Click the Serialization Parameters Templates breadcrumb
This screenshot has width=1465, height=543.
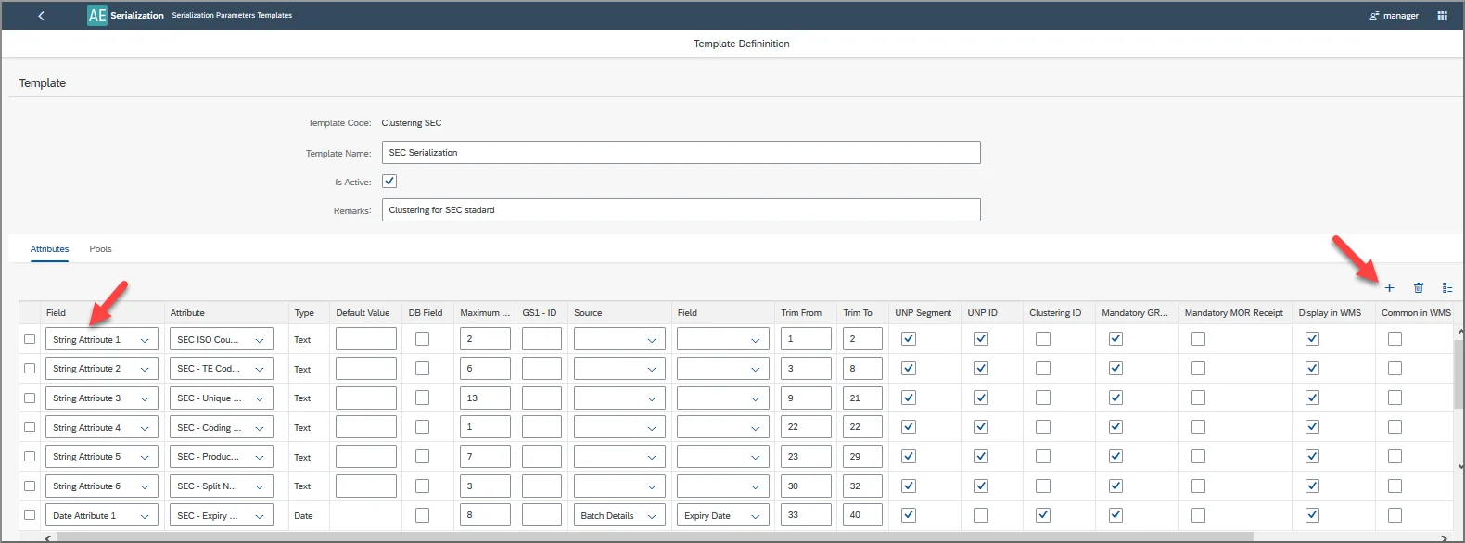pos(232,16)
